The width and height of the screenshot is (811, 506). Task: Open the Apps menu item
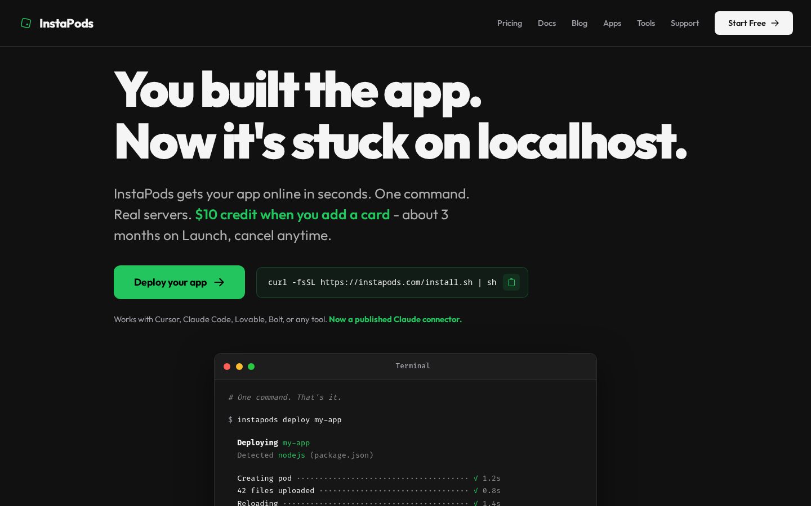pos(612,23)
